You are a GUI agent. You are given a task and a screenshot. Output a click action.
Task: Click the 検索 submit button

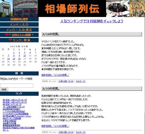[4, 90]
